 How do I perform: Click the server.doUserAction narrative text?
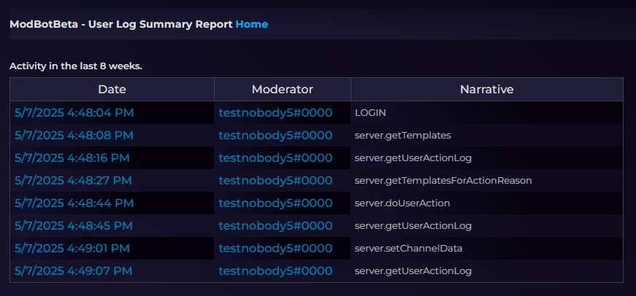point(402,203)
